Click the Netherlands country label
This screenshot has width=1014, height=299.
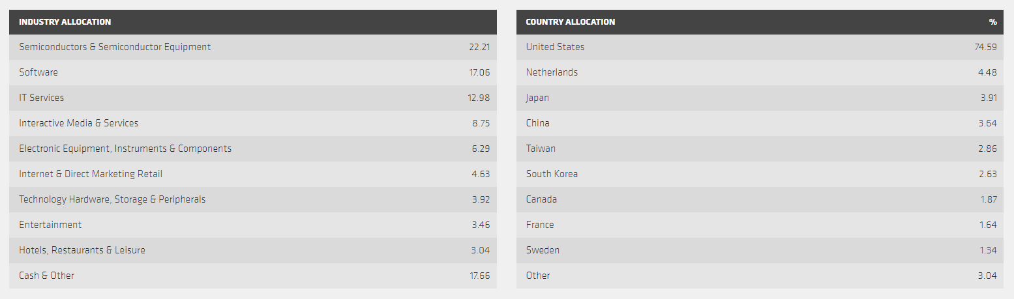click(x=552, y=72)
